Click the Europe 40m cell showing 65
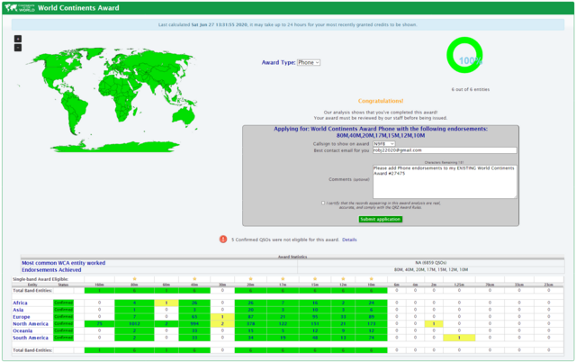 194,317
